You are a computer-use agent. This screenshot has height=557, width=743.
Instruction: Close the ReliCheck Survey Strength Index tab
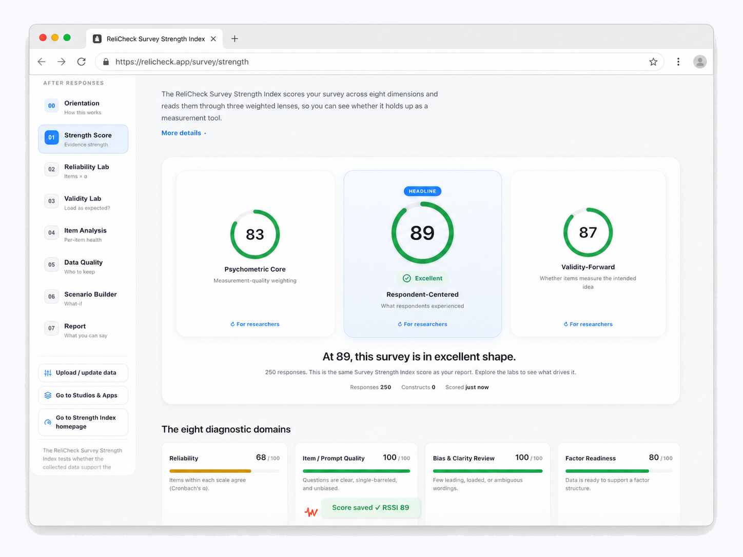[x=213, y=39]
